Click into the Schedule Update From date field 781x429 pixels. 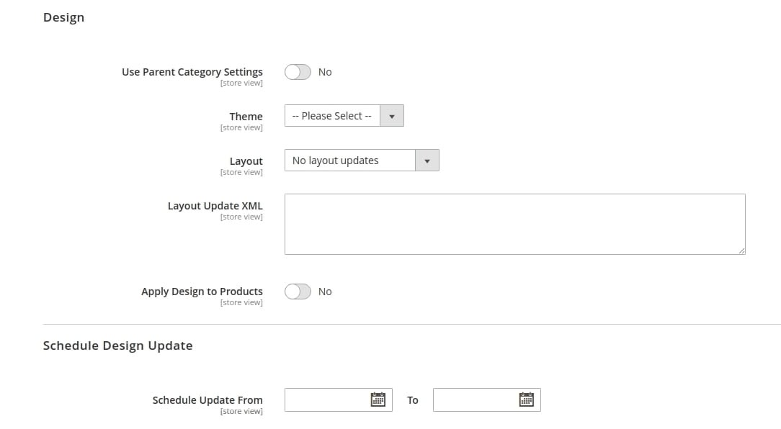tap(326, 399)
